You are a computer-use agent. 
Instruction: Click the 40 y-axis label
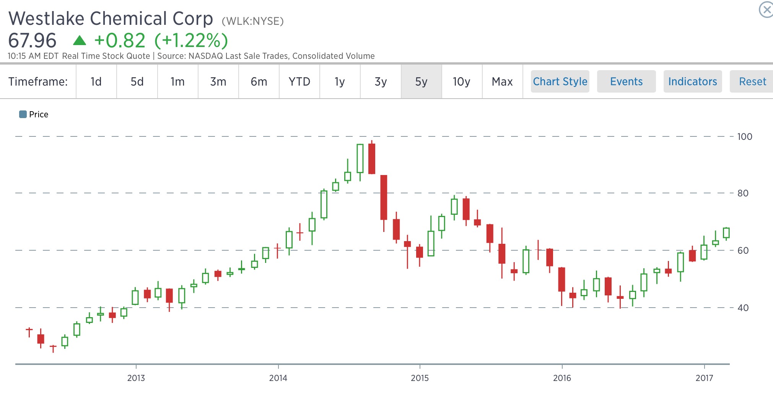(x=743, y=308)
